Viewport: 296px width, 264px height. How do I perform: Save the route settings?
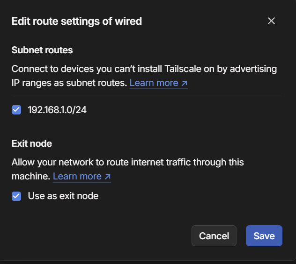(x=264, y=236)
